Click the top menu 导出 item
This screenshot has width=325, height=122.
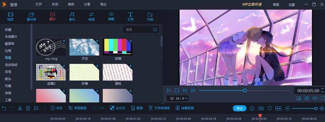pos(103,4)
